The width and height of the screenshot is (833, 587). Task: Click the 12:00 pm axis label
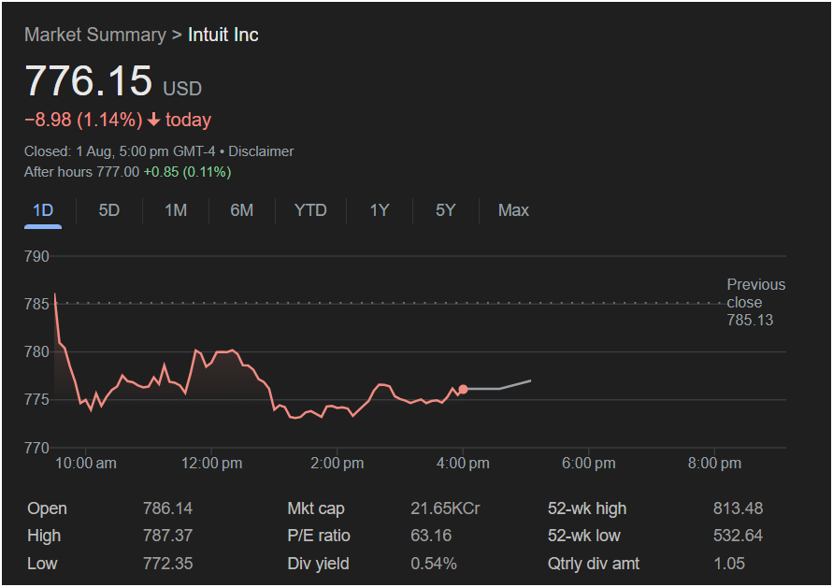pos(211,464)
